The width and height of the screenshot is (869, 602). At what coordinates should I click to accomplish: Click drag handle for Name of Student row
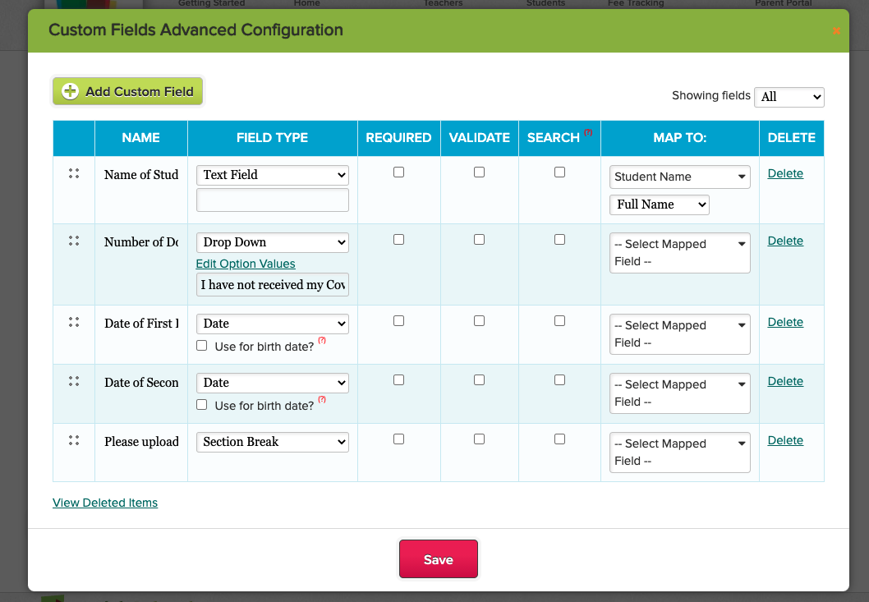(74, 173)
